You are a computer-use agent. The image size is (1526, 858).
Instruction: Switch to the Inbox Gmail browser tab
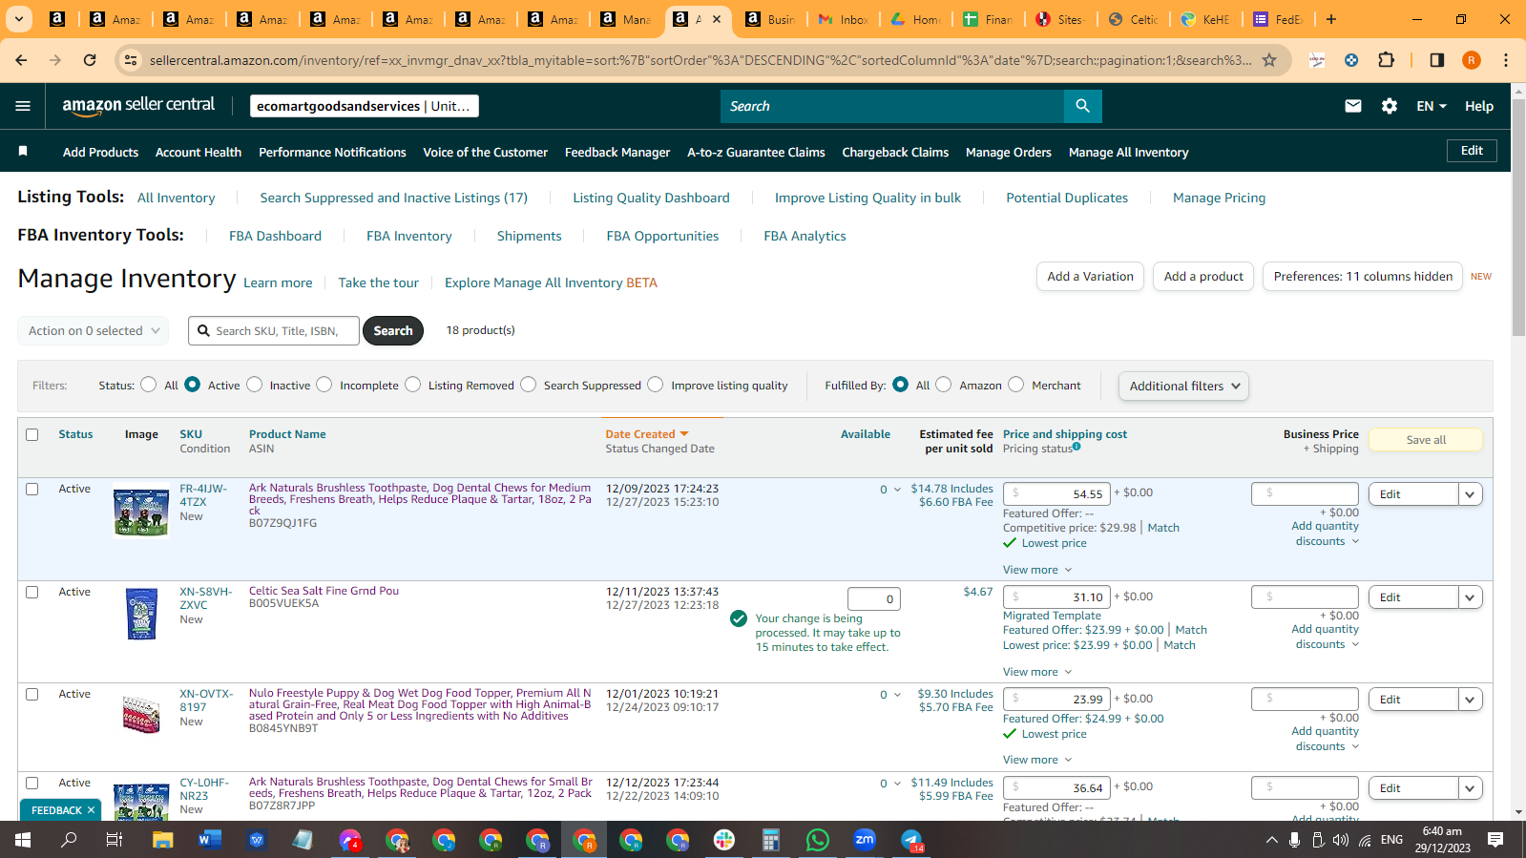point(845,19)
